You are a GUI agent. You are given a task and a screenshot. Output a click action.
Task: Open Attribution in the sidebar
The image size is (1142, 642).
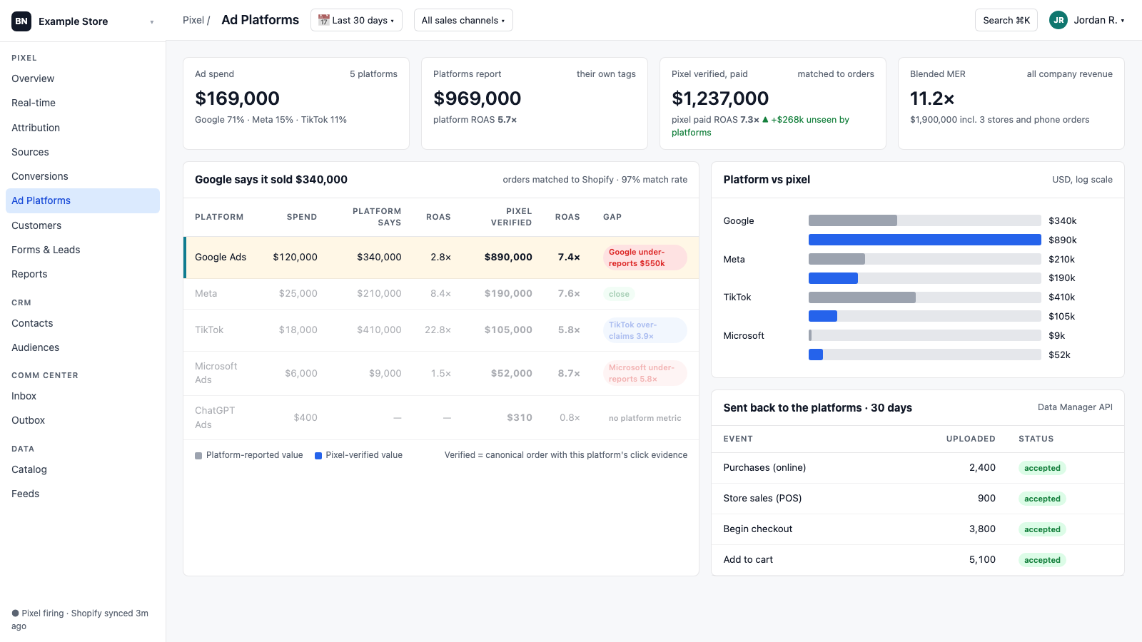pos(83,128)
